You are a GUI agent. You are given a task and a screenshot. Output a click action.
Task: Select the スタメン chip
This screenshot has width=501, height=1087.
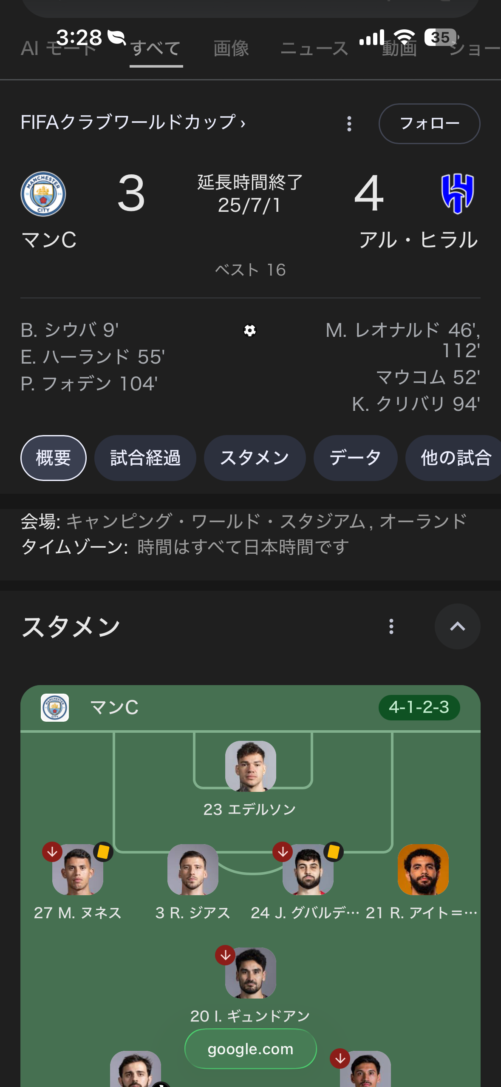pos(255,458)
